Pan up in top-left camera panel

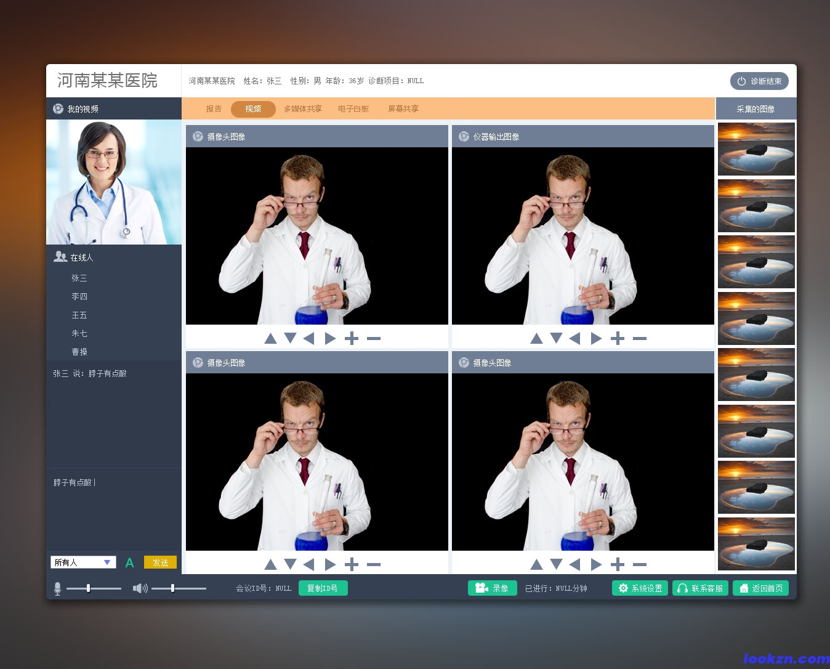pos(270,338)
